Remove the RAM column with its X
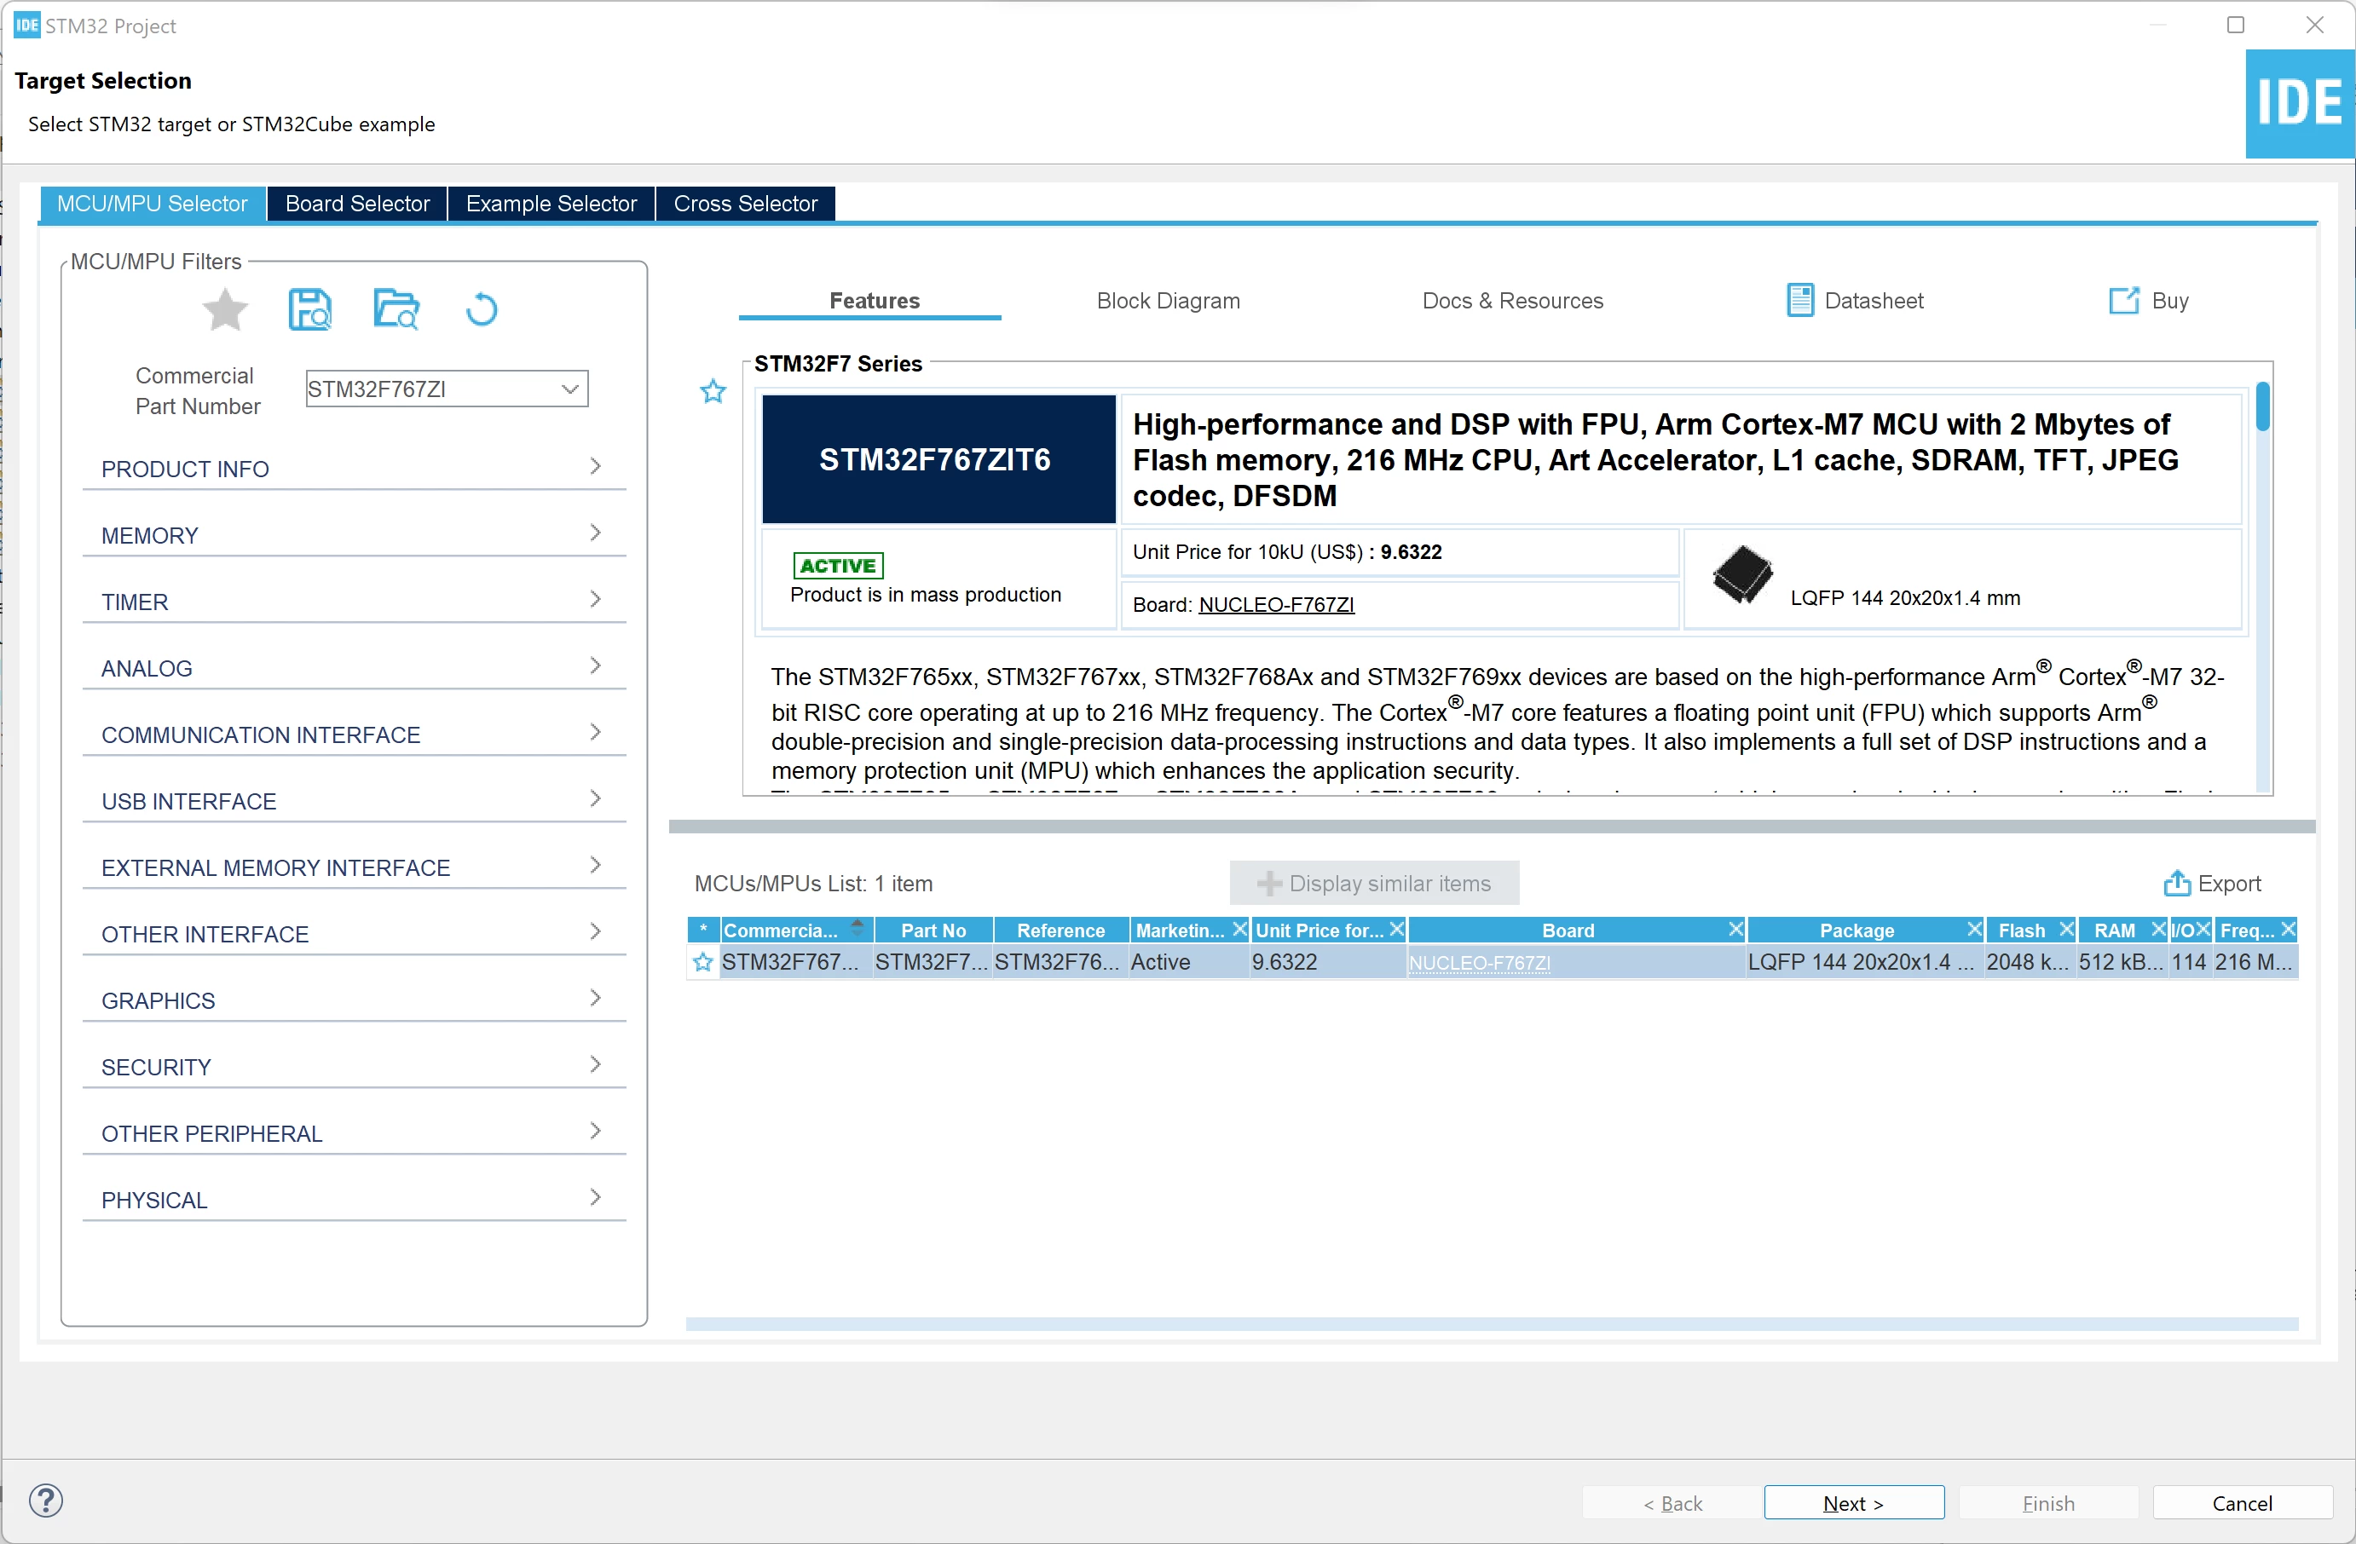 [x=2158, y=930]
